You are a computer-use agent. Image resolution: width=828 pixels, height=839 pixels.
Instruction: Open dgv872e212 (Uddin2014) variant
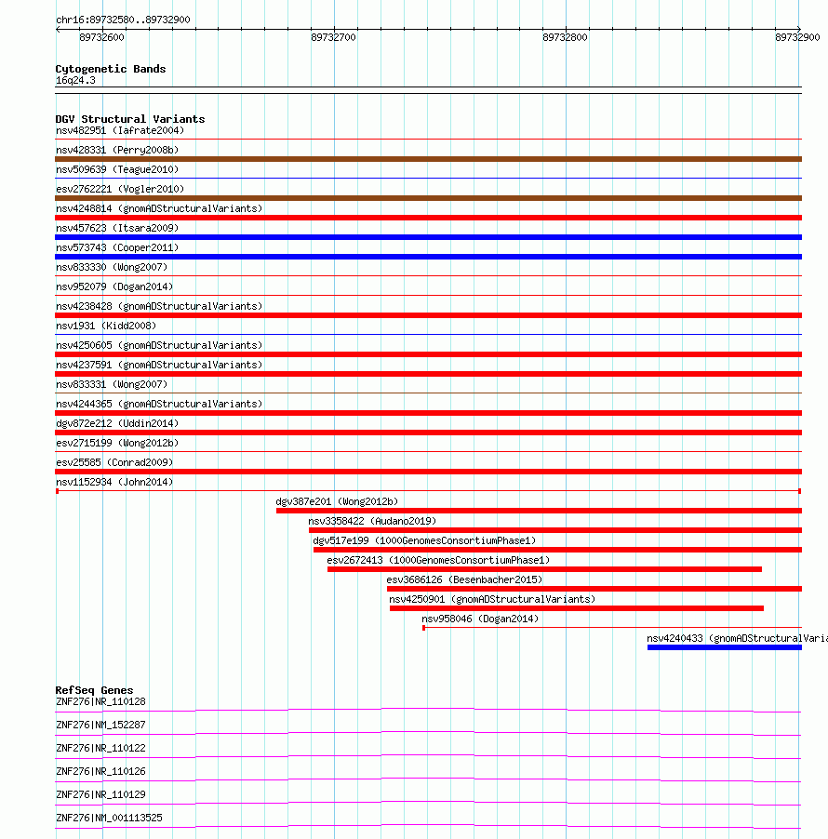point(117,424)
